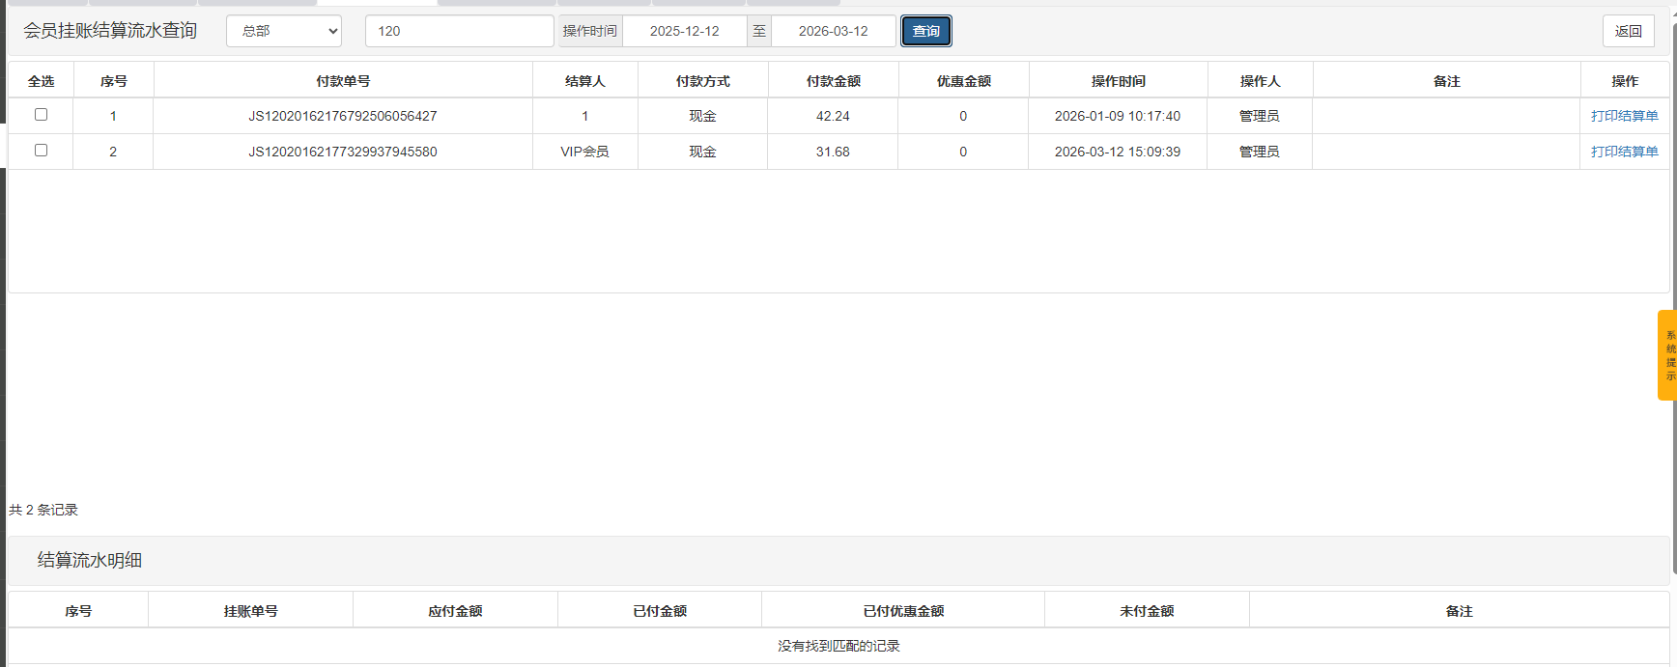
Task: Click the VIP会员 settler cell
Action: [584, 152]
